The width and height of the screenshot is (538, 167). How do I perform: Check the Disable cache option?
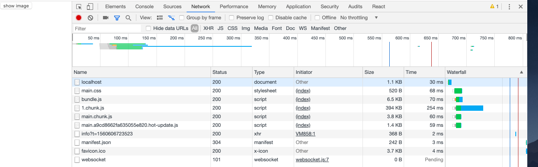click(271, 18)
